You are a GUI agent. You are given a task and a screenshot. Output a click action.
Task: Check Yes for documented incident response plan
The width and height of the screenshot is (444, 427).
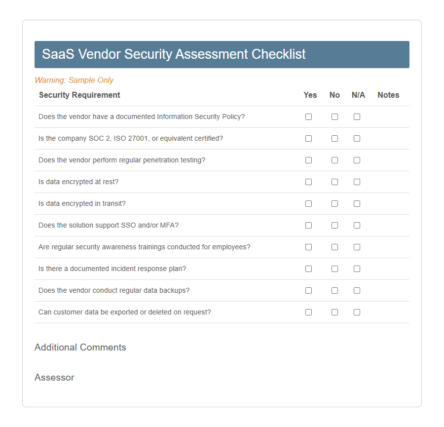tap(308, 269)
